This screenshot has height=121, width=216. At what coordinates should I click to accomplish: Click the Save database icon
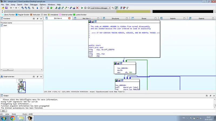(6, 8)
